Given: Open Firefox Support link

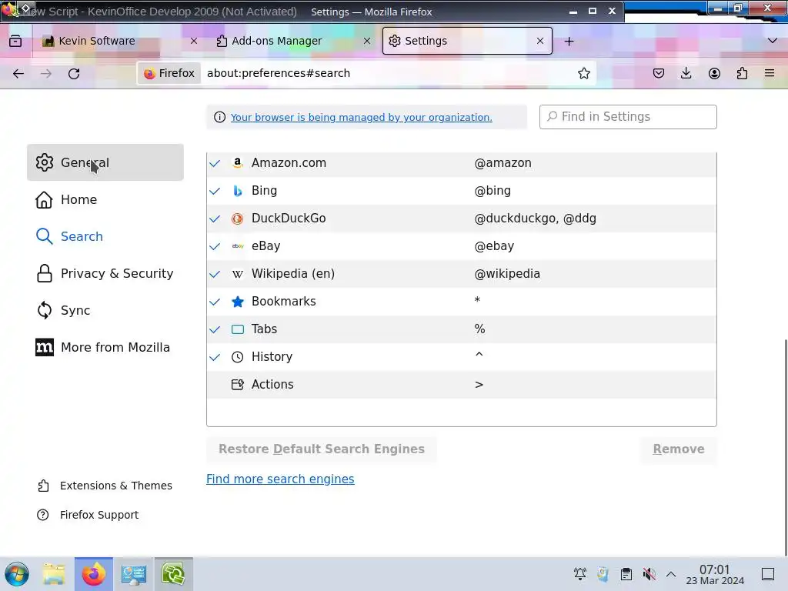Looking at the screenshot, I should click(x=88, y=515).
